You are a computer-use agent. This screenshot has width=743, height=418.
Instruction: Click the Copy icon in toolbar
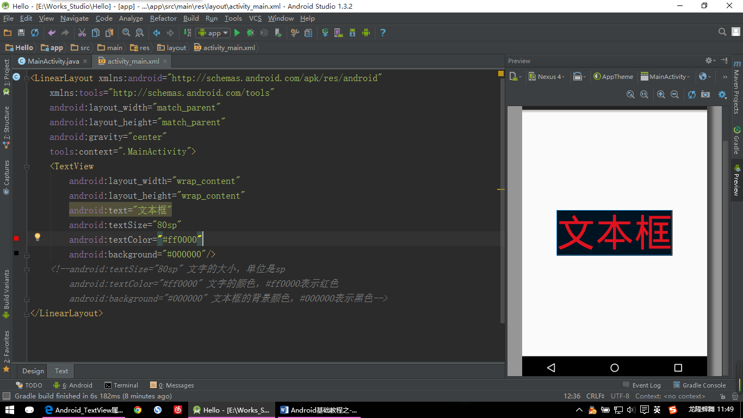tap(96, 33)
